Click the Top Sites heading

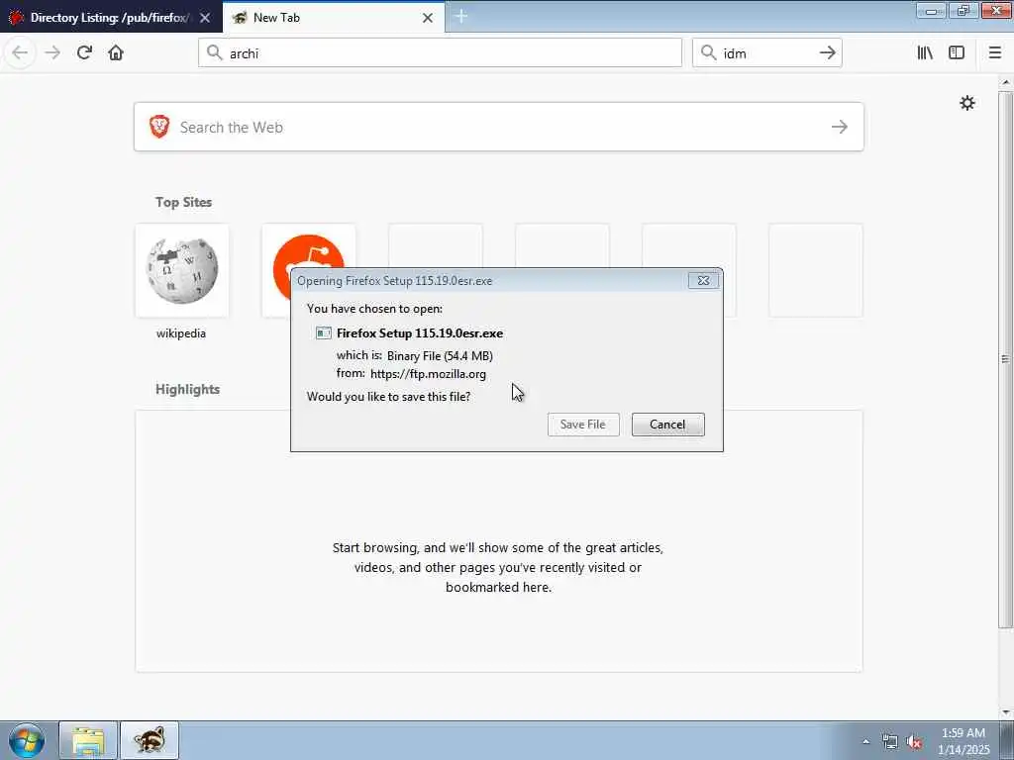coord(183,202)
